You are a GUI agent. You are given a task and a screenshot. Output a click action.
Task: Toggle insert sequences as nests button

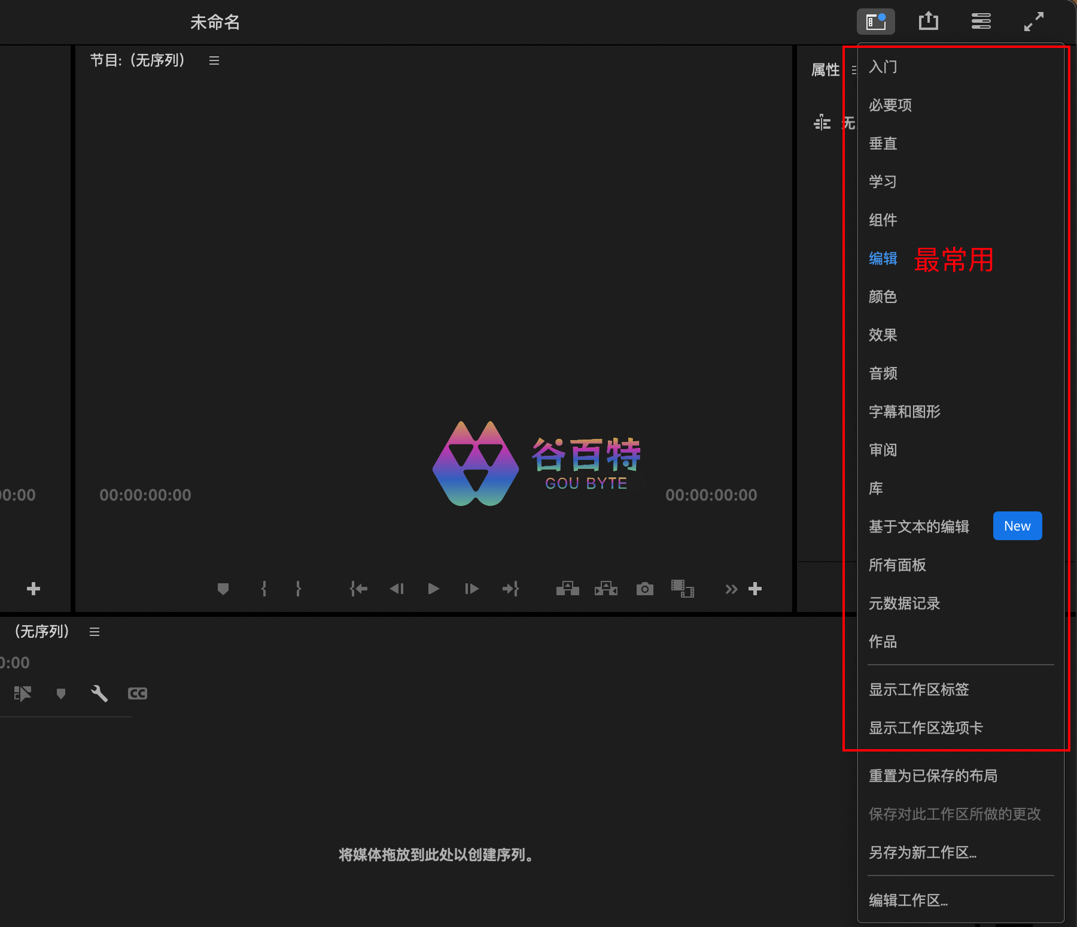23,693
